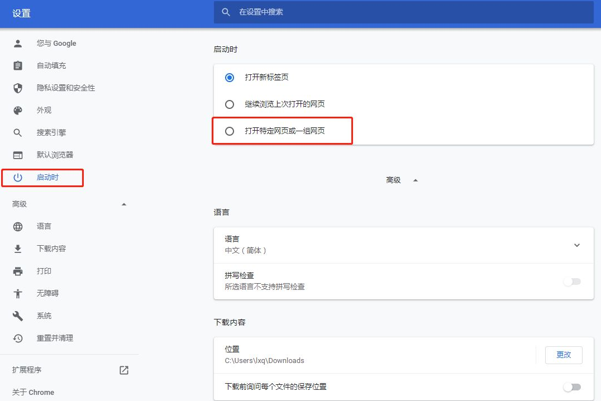601x401 pixels.
Task: Click the 外观 palette icon
Action: pos(17,110)
